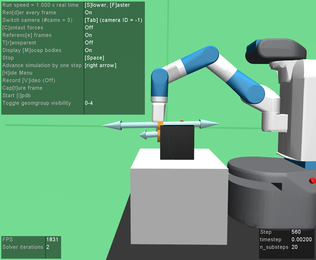Click the n_substeps value 20
The image size is (316, 260).
click(294, 247)
